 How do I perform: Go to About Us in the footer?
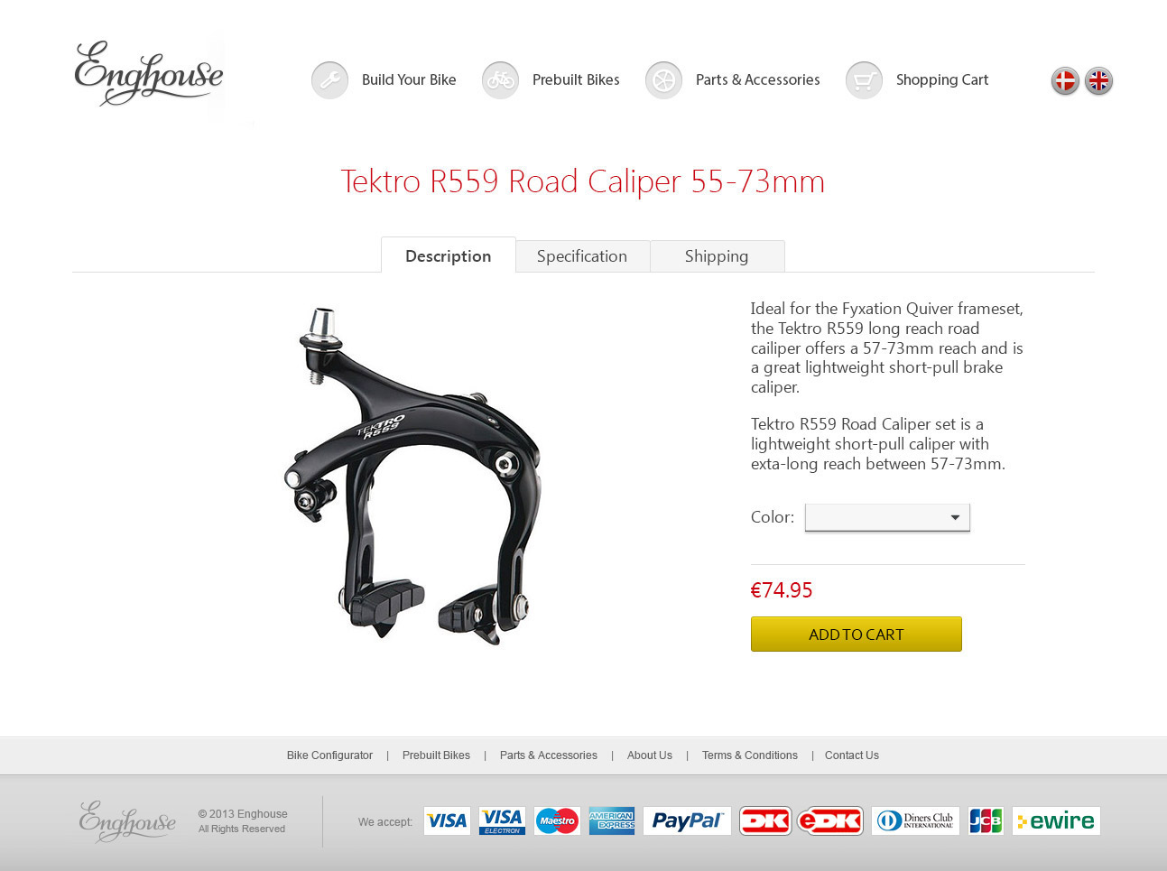pos(650,755)
